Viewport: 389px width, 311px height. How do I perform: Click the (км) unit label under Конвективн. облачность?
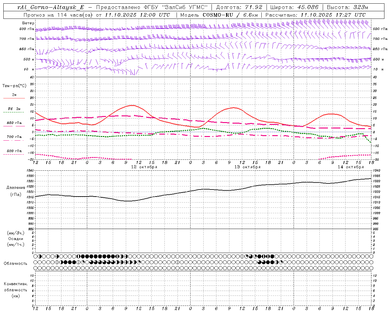pyautogui.click(x=15, y=296)
